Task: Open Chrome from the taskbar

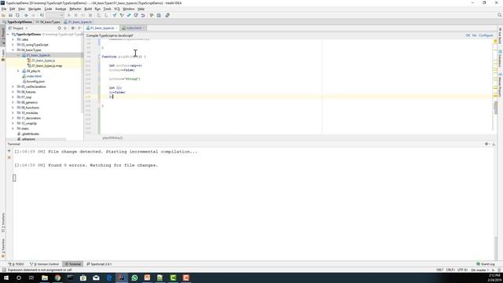Action: 57,277
